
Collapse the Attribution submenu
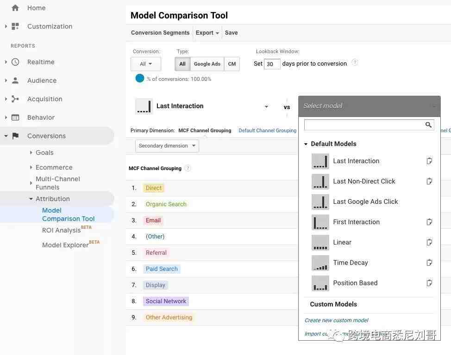click(31, 199)
